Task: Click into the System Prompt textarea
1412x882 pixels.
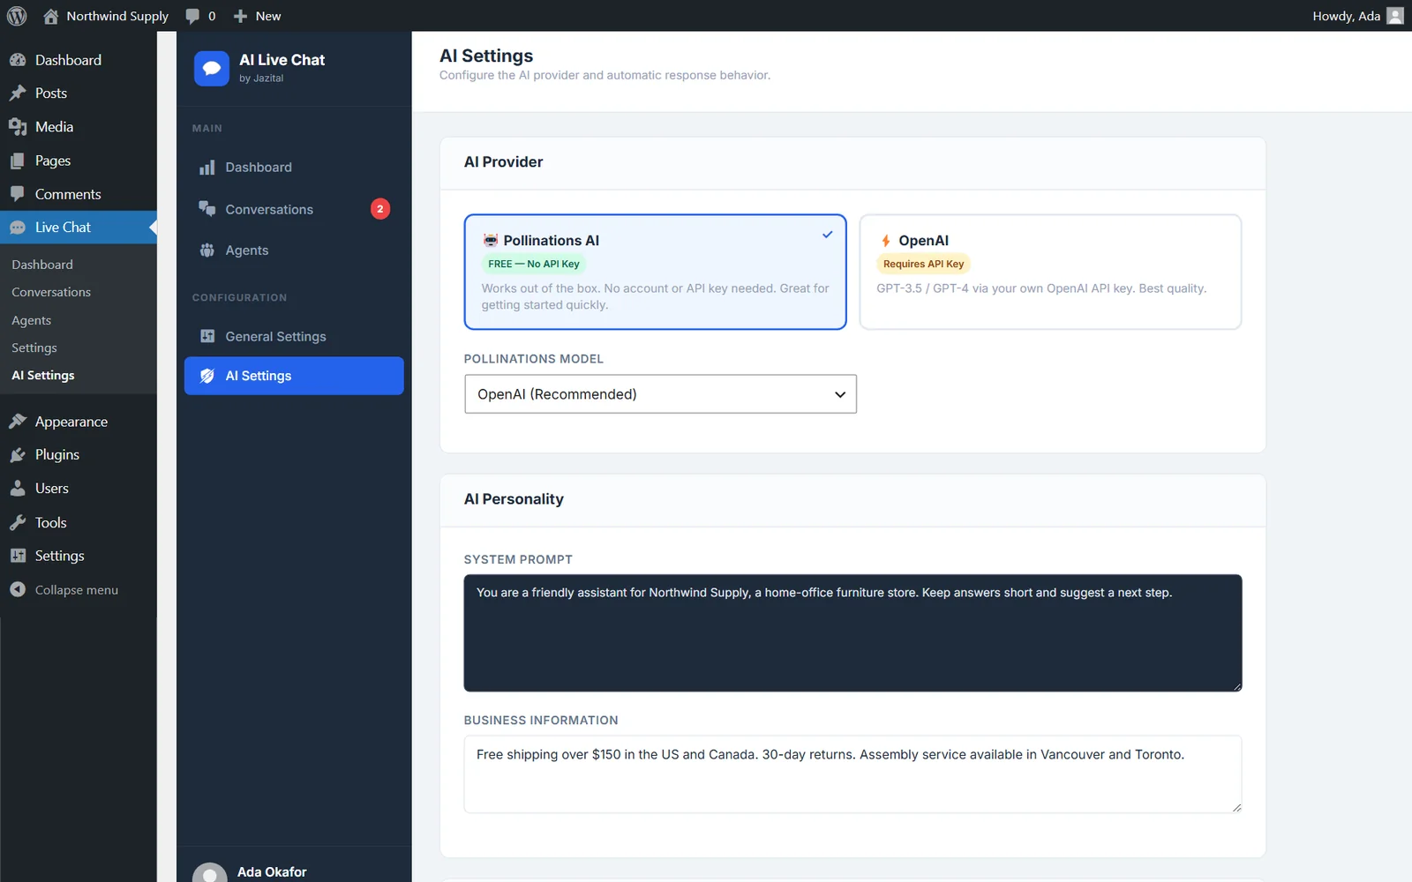Action: tap(852, 633)
